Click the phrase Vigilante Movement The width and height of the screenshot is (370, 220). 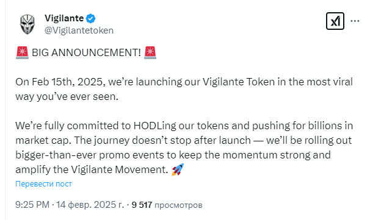pyautogui.click(x=120, y=169)
